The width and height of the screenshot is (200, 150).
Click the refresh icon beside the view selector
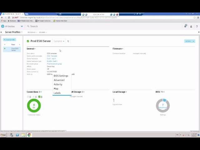(x=68, y=41)
